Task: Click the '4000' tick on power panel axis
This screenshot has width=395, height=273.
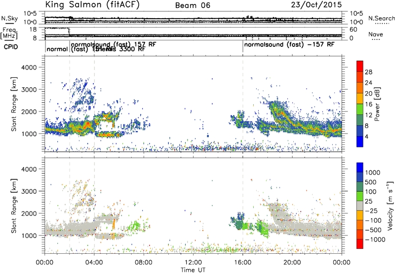Action: (29, 68)
